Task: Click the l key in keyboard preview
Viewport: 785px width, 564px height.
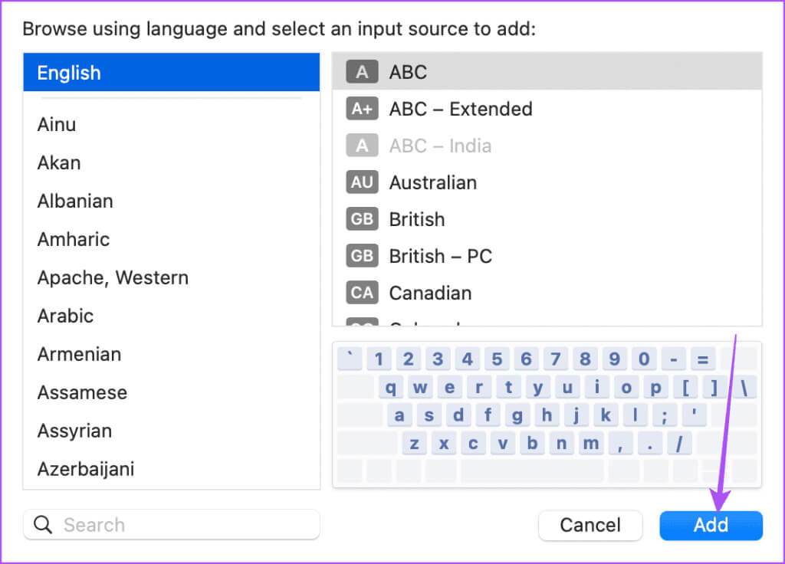Action: click(x=636, y=415)
